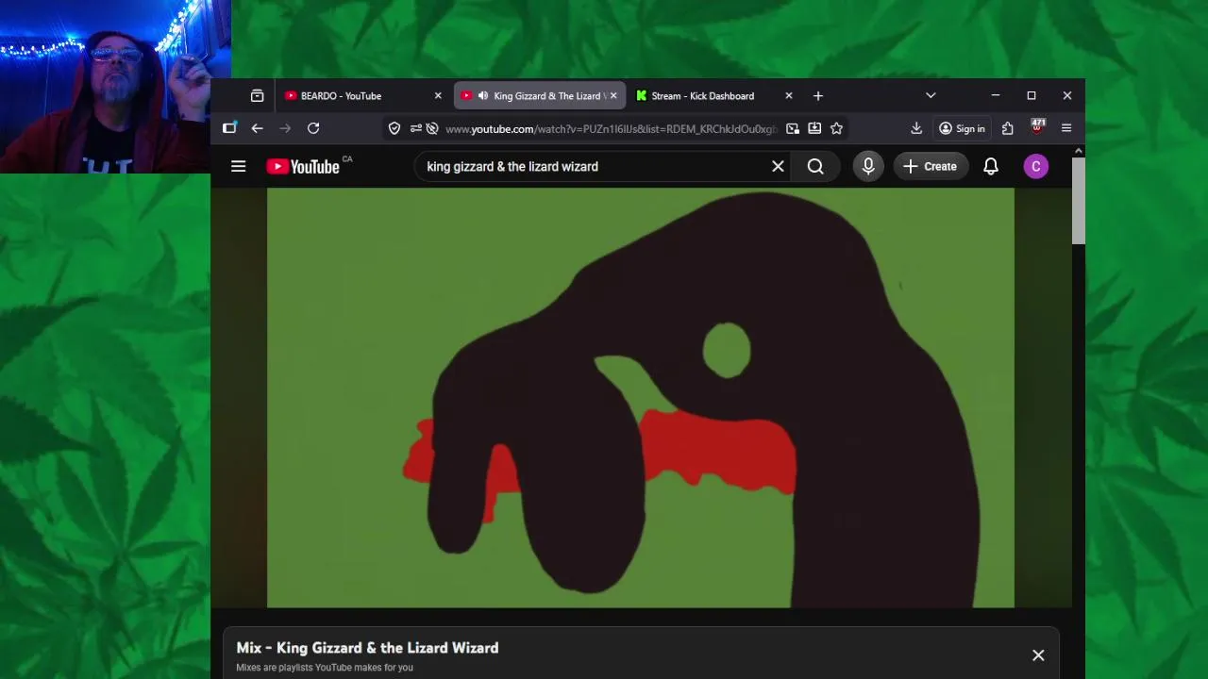Toggle the browser sidebar icon
Screen dimensions: 1208x679
click(229, 128)
